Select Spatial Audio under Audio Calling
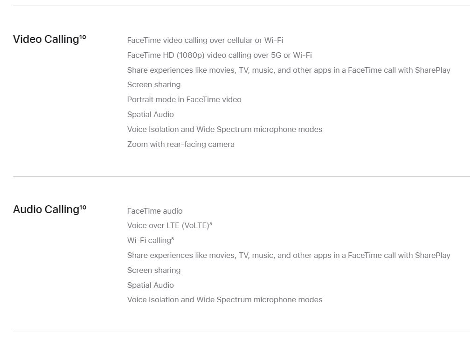The image size is (471, 341). pyautogui.click(x=151, y=285)
